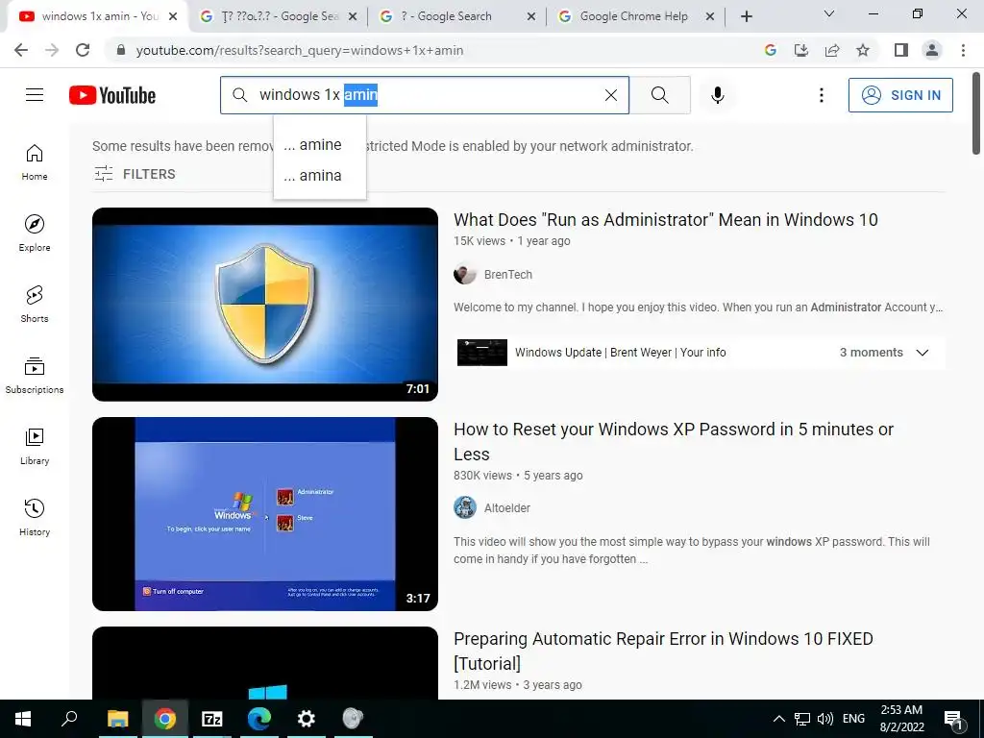Open YouTube settings three-dot menu
Viewport: 984px width, 738px height.
[x=821, y=95]
